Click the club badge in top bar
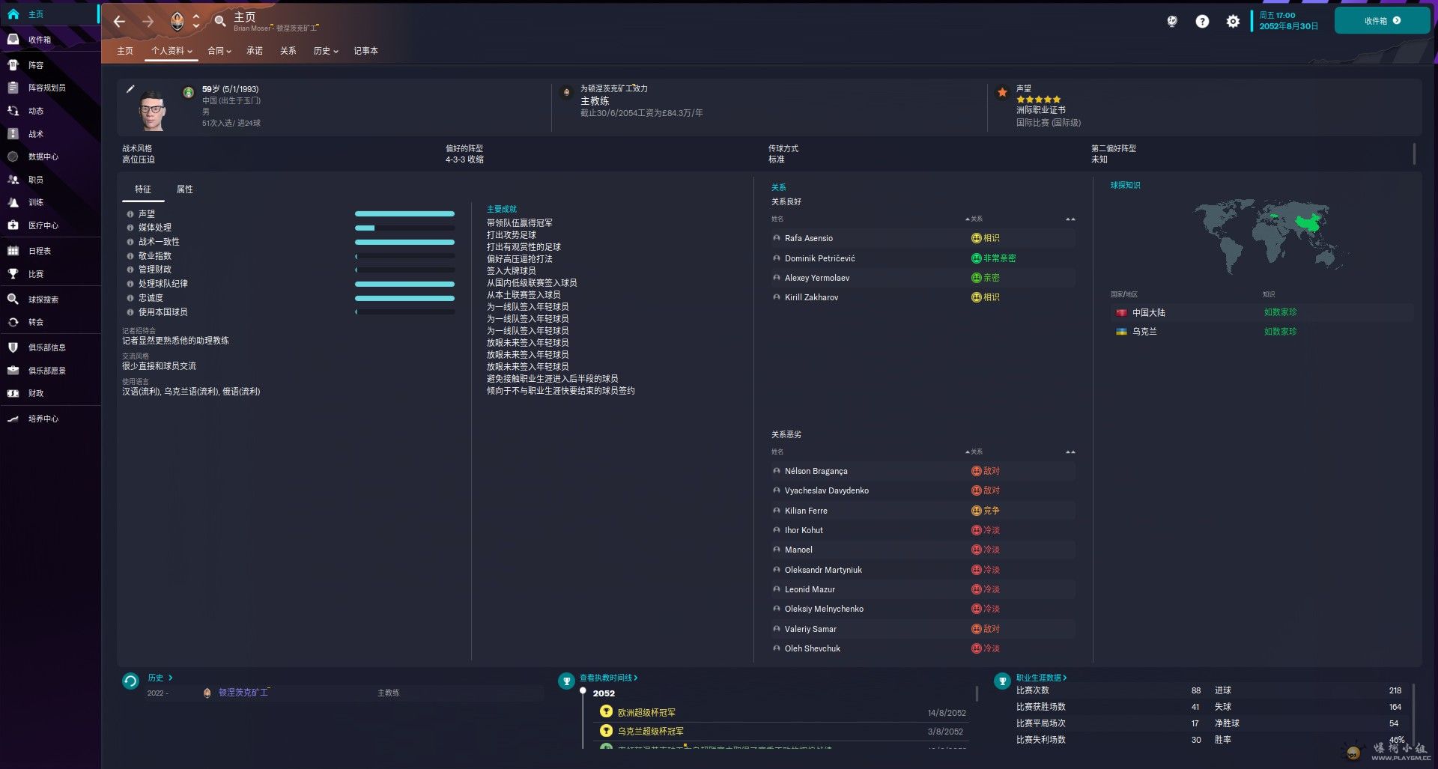The height and width of the screenshot is (769, 1438). pos(177,22)
